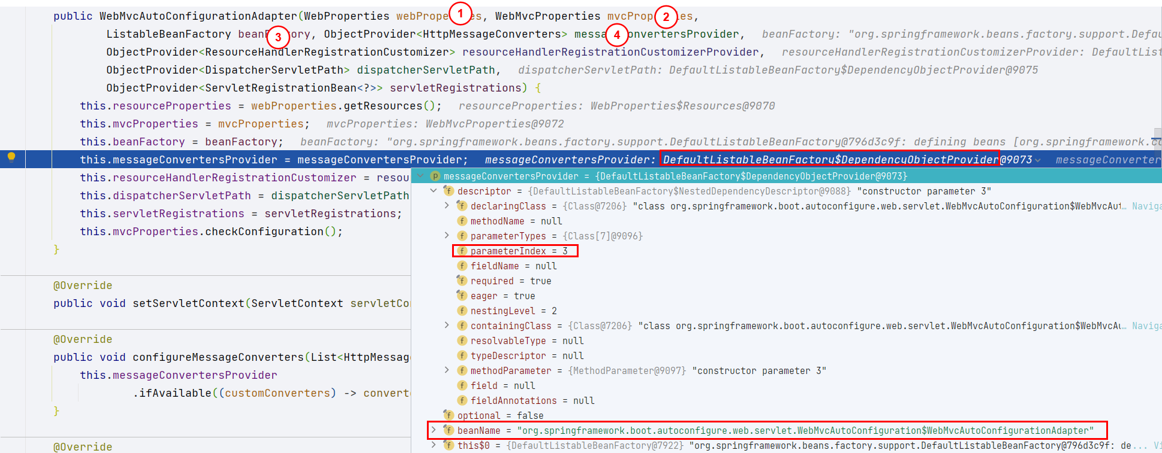The width and height of the screenshot is (1162, 453).
Task: Click the WebMvcAutoConfigurationAdapter constructor name
Action: click(198, 16)
